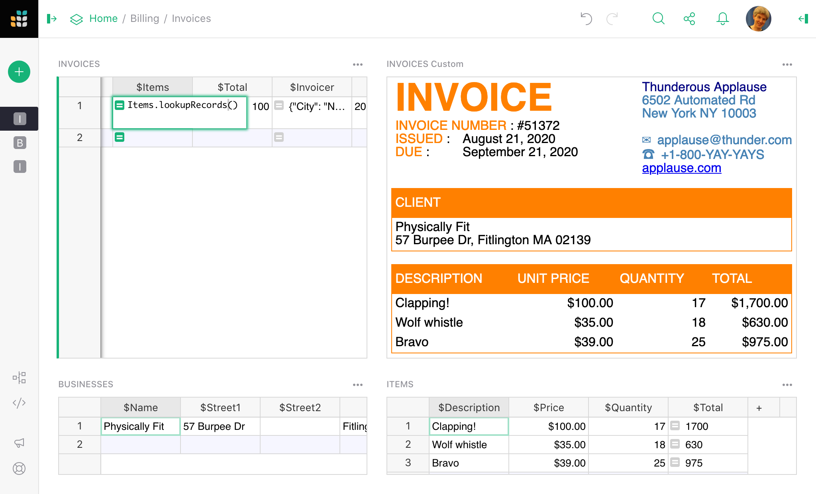
Task: Open search from the top toolbar
Action: [x=658, y=18]
